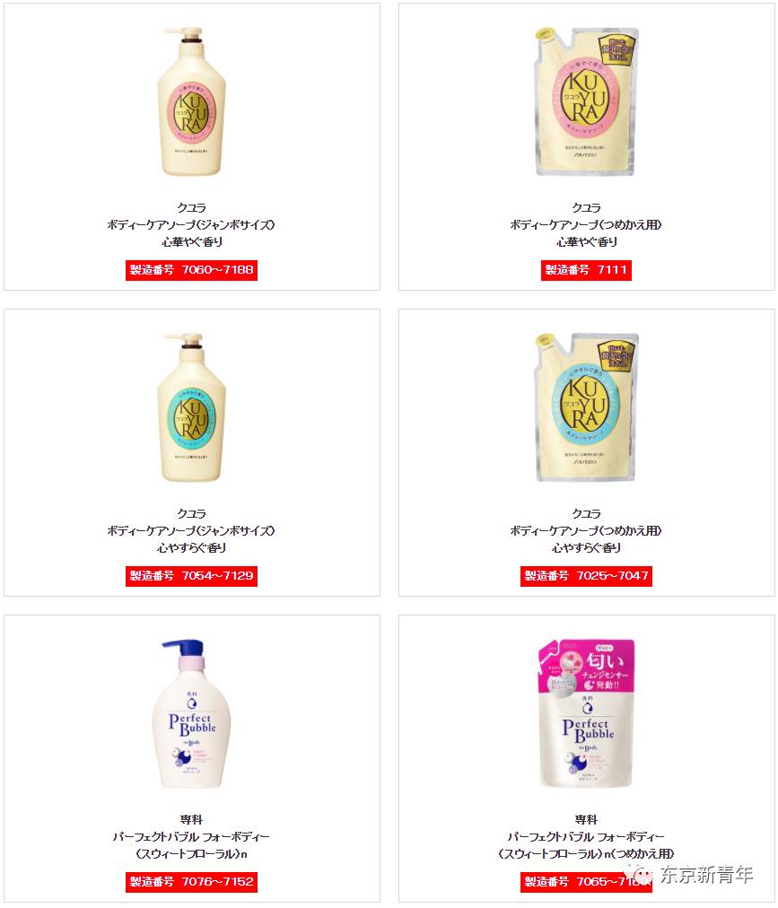
Task: Click the Perfect Bubble pump bottle image
Action: 191,713
